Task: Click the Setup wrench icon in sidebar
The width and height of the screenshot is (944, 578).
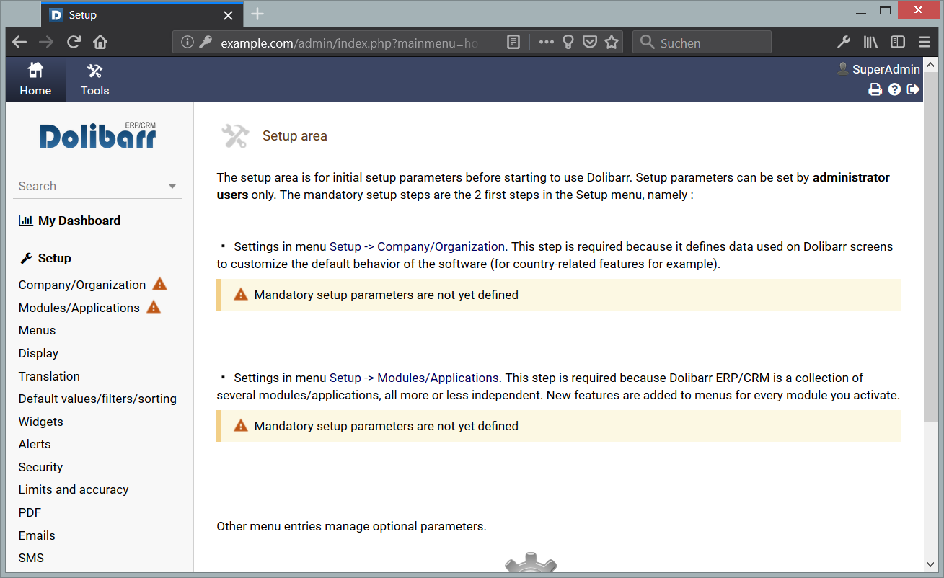Action: 26,258
